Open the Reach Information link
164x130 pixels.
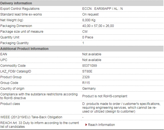click(x=101, y=125)
